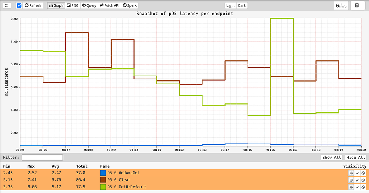Click the milliseconds y-axis label
This screenshot has height=193, width=369.
tap(7, 82)
